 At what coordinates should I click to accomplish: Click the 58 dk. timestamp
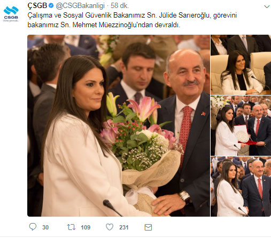pos(120,6)
